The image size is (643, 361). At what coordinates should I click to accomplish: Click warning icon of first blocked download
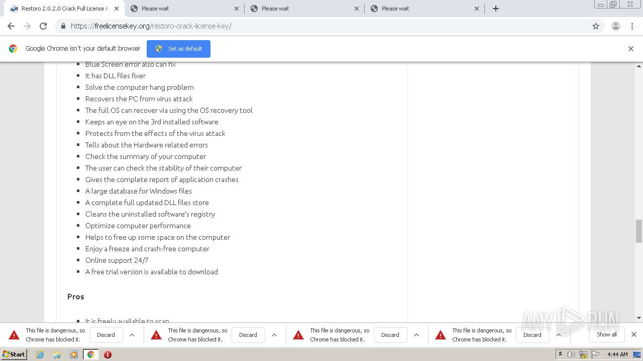tap(14, 335)
